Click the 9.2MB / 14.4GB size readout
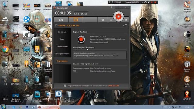 click(80, 14)
